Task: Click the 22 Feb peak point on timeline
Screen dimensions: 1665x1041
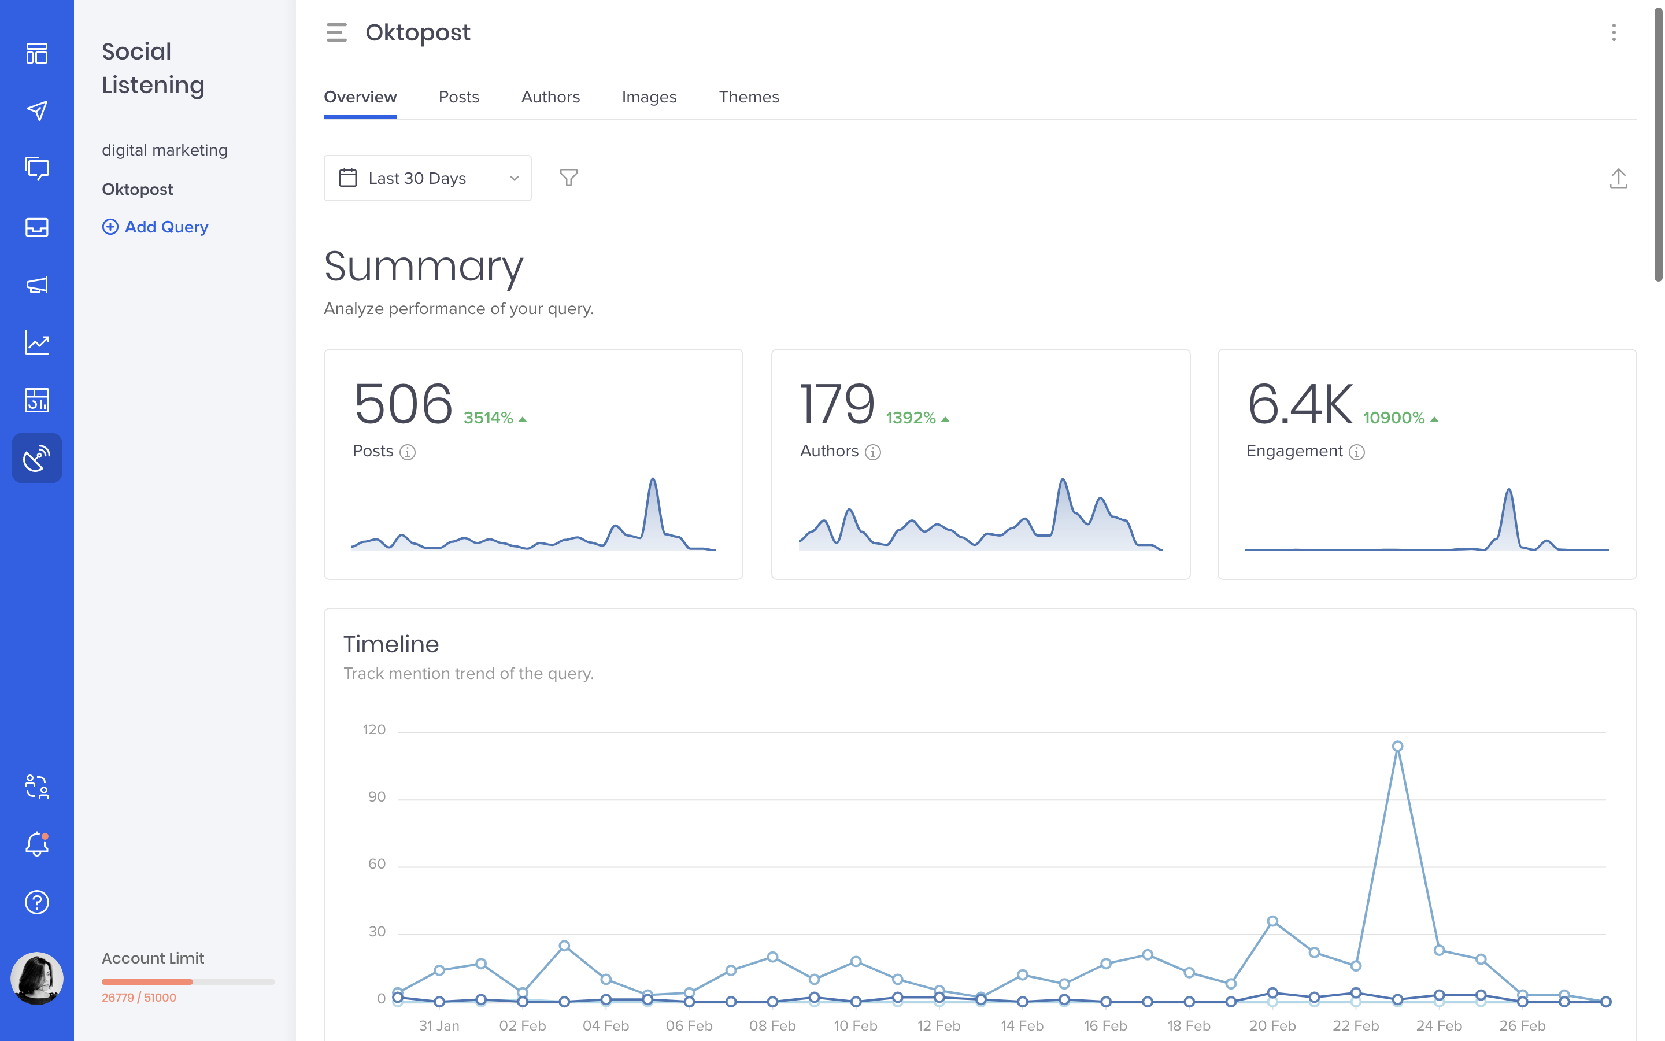Action: [1397, 746]
